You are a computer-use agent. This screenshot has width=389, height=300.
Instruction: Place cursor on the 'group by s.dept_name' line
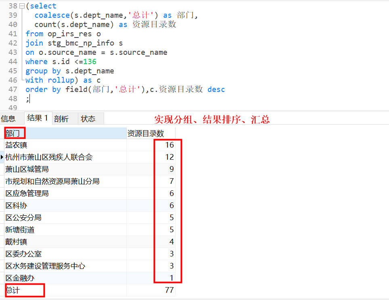point(70,71)
